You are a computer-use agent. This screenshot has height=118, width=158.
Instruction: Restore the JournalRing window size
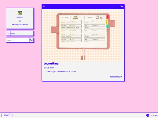(x=121, y=6)
